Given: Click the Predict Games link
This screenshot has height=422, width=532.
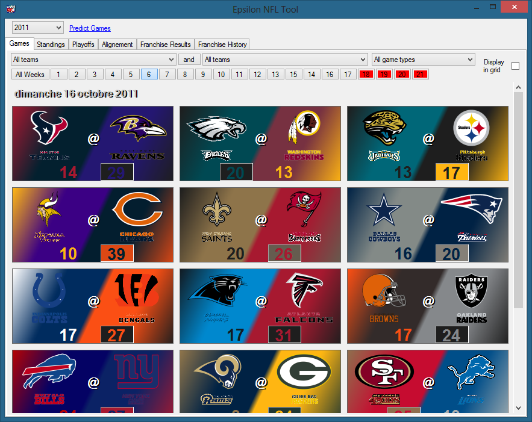Looking at the screenshot, I should (90, 28).
